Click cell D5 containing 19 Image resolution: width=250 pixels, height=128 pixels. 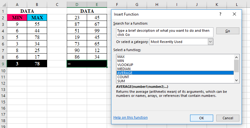click(77, 37)
